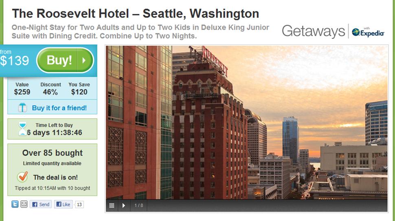
Task: Click the $139 price label
Action: pos(14,61)
